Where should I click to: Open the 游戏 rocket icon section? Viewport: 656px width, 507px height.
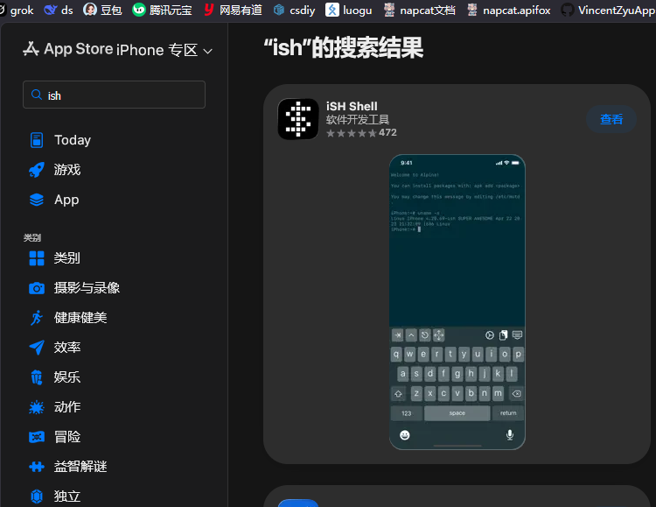click(x=55, y=170)
